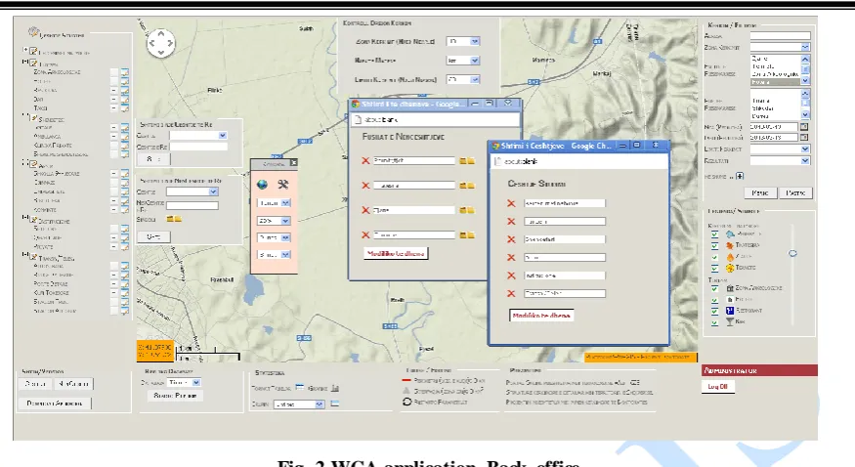Select the Shtimi i Ceshtjeve window title bar
This screenshot has width=855, height=467.
(x=579, y=146)
